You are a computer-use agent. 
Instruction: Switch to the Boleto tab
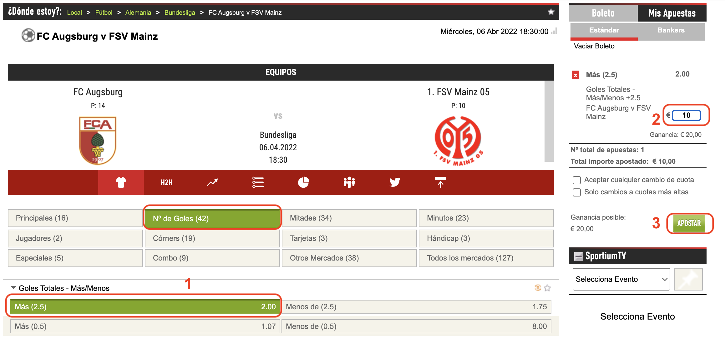click(603, 13)
